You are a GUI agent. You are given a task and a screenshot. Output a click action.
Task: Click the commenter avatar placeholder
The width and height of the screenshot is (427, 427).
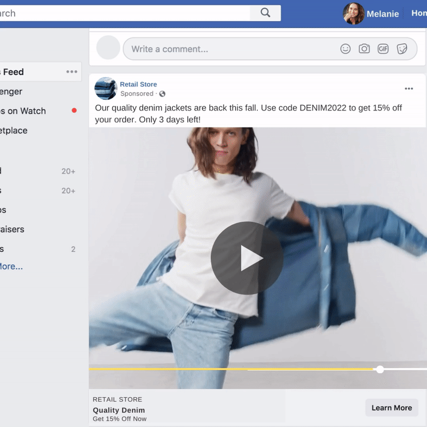(x=108, y=48)
